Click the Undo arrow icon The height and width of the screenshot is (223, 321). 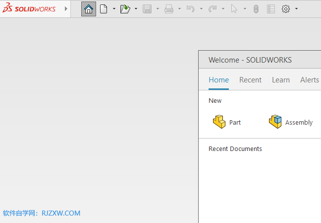pos(190,9)
